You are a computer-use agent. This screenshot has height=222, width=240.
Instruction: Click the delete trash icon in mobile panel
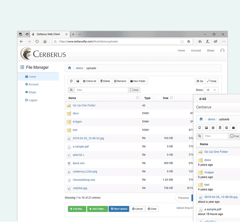(220, 128)
